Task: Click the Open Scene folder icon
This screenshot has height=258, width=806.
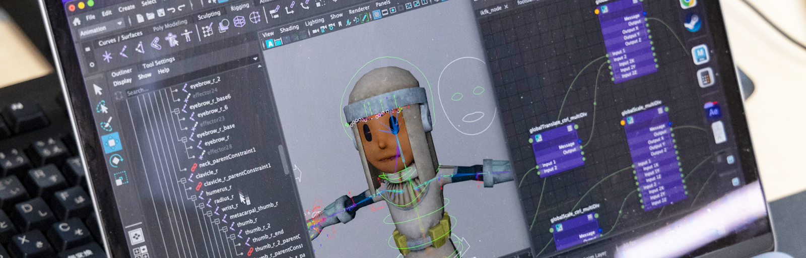Action: [150, 16]
